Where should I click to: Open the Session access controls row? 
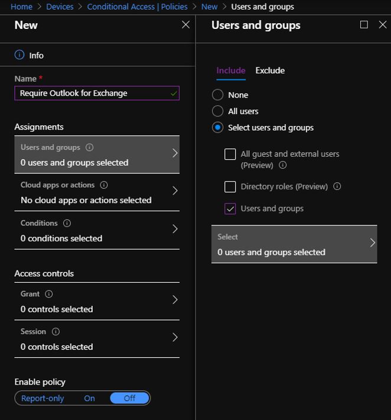(x=97, y=339)
